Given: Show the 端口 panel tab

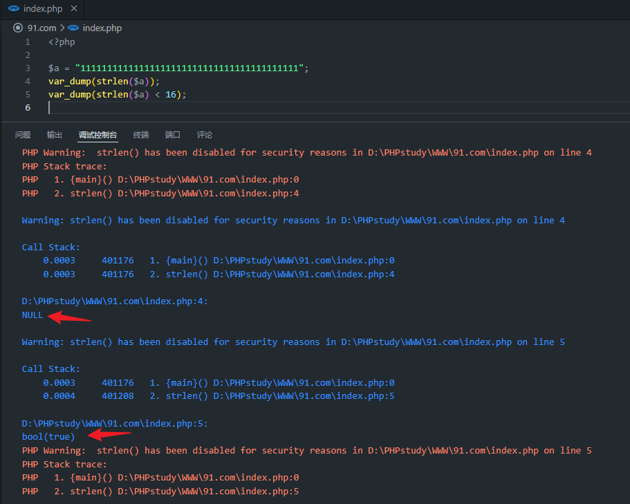Looking at the screenshot, I should point(173,135).
